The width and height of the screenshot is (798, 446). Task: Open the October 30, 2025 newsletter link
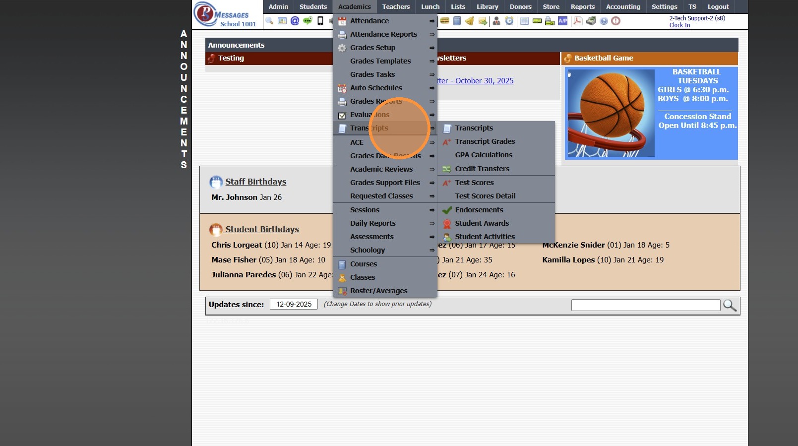point(476,81)
